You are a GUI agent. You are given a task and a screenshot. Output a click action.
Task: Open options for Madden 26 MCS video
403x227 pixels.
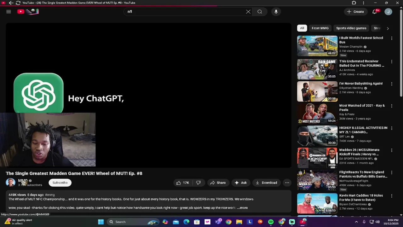coord(392,150)
